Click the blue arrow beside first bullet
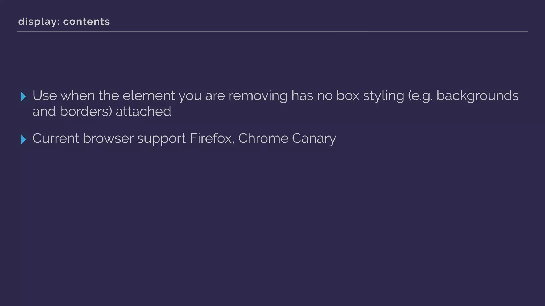545x306 pixels. (23, 97)
